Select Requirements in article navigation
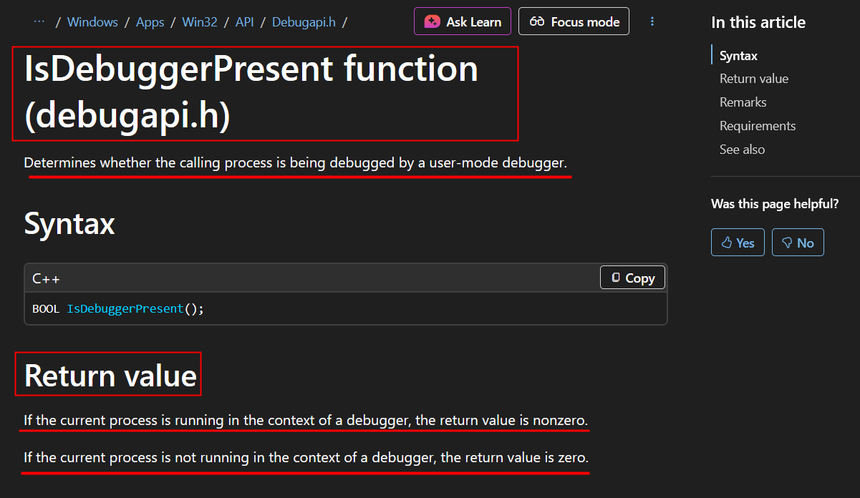This screenshot has height=498, width=860. 758,126
